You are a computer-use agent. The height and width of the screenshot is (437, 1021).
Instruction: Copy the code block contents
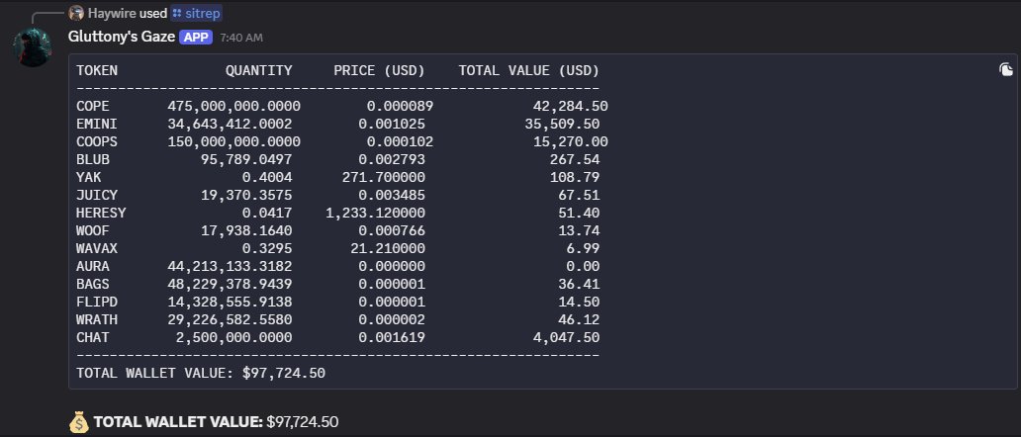(1006, 69)
